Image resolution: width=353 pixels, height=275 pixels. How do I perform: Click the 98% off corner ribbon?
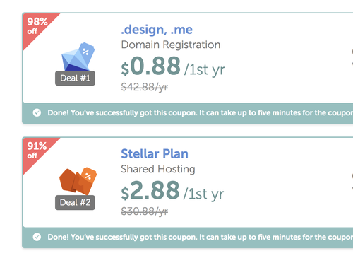pos(37,26)
